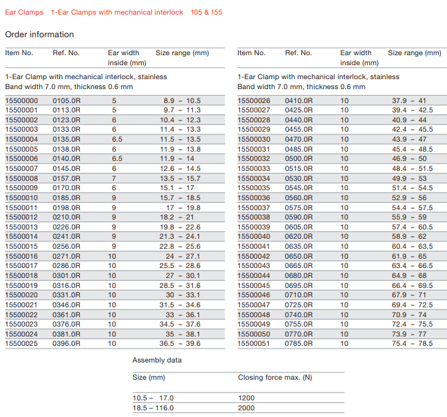Select item number 15500051

point(253,343)
